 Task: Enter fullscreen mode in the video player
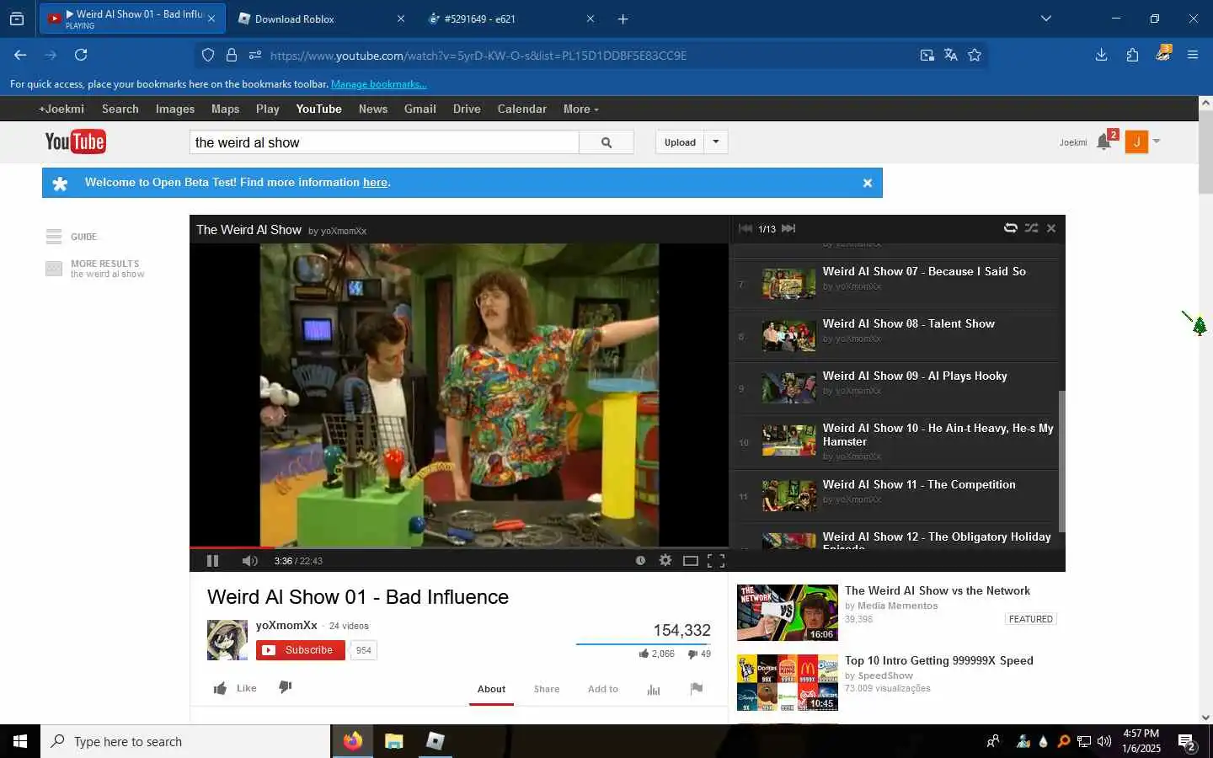(x=716, y=560)
